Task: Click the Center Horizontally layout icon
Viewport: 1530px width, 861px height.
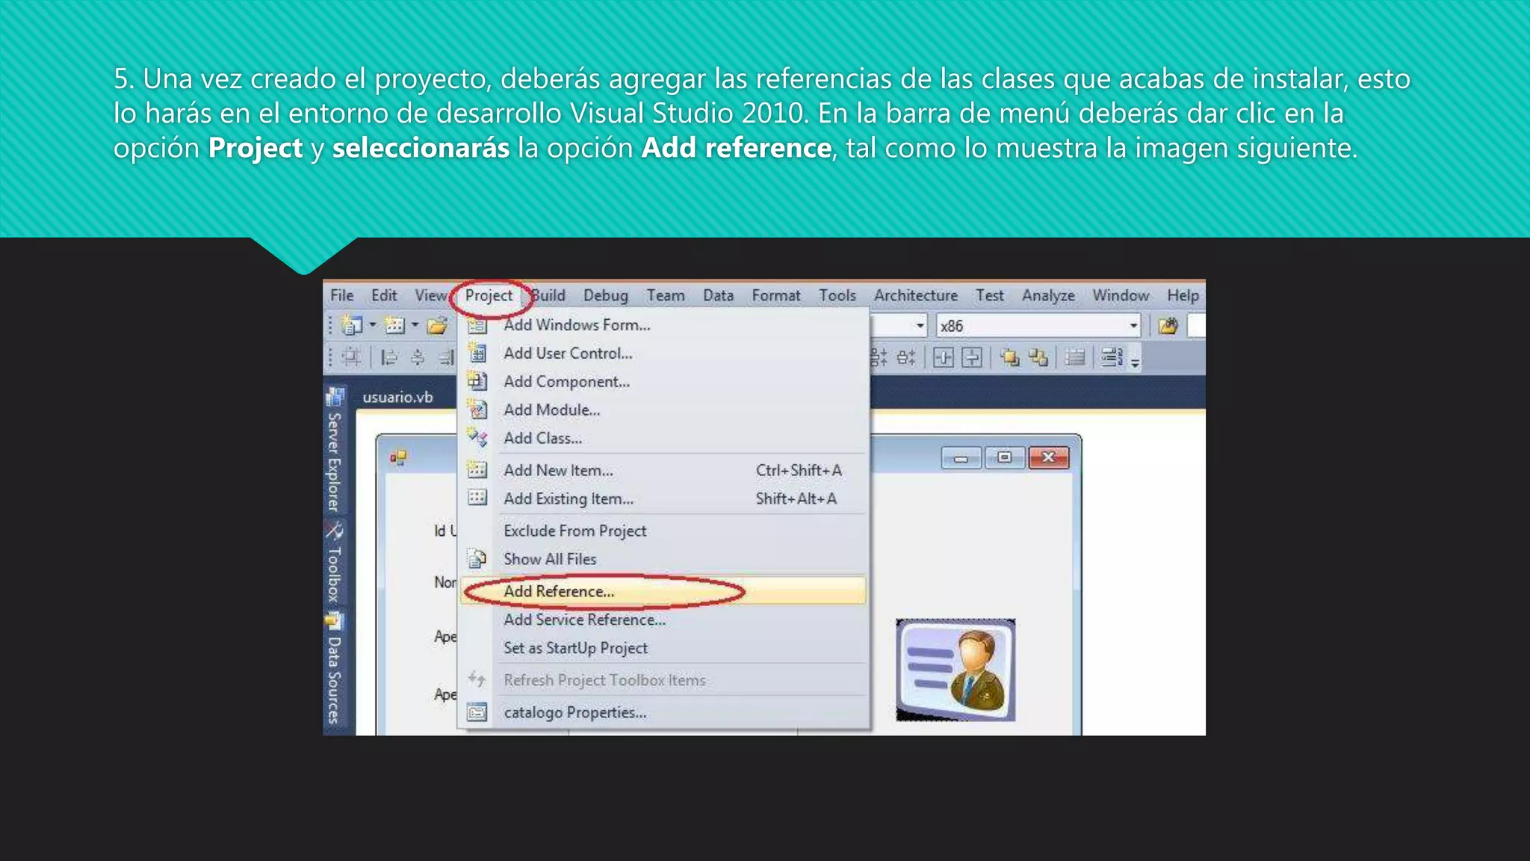Action: pos(944,358)
